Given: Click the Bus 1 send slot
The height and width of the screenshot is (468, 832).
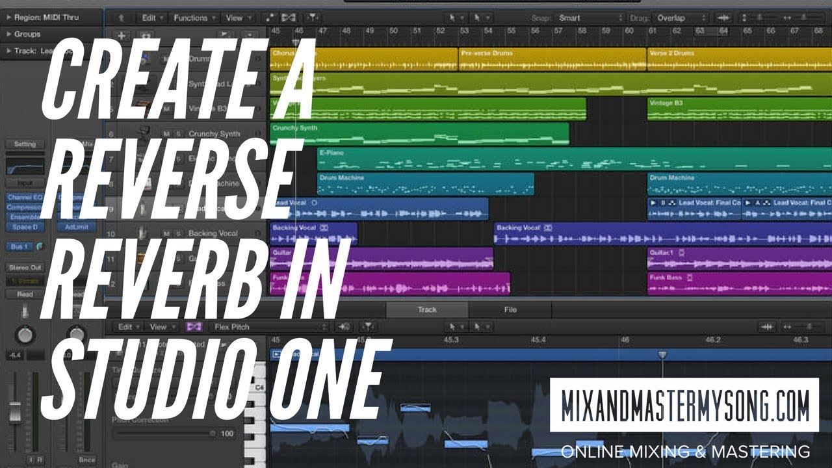Looking at the screenshot, I should pyautogui.click(x=19, y=247).
